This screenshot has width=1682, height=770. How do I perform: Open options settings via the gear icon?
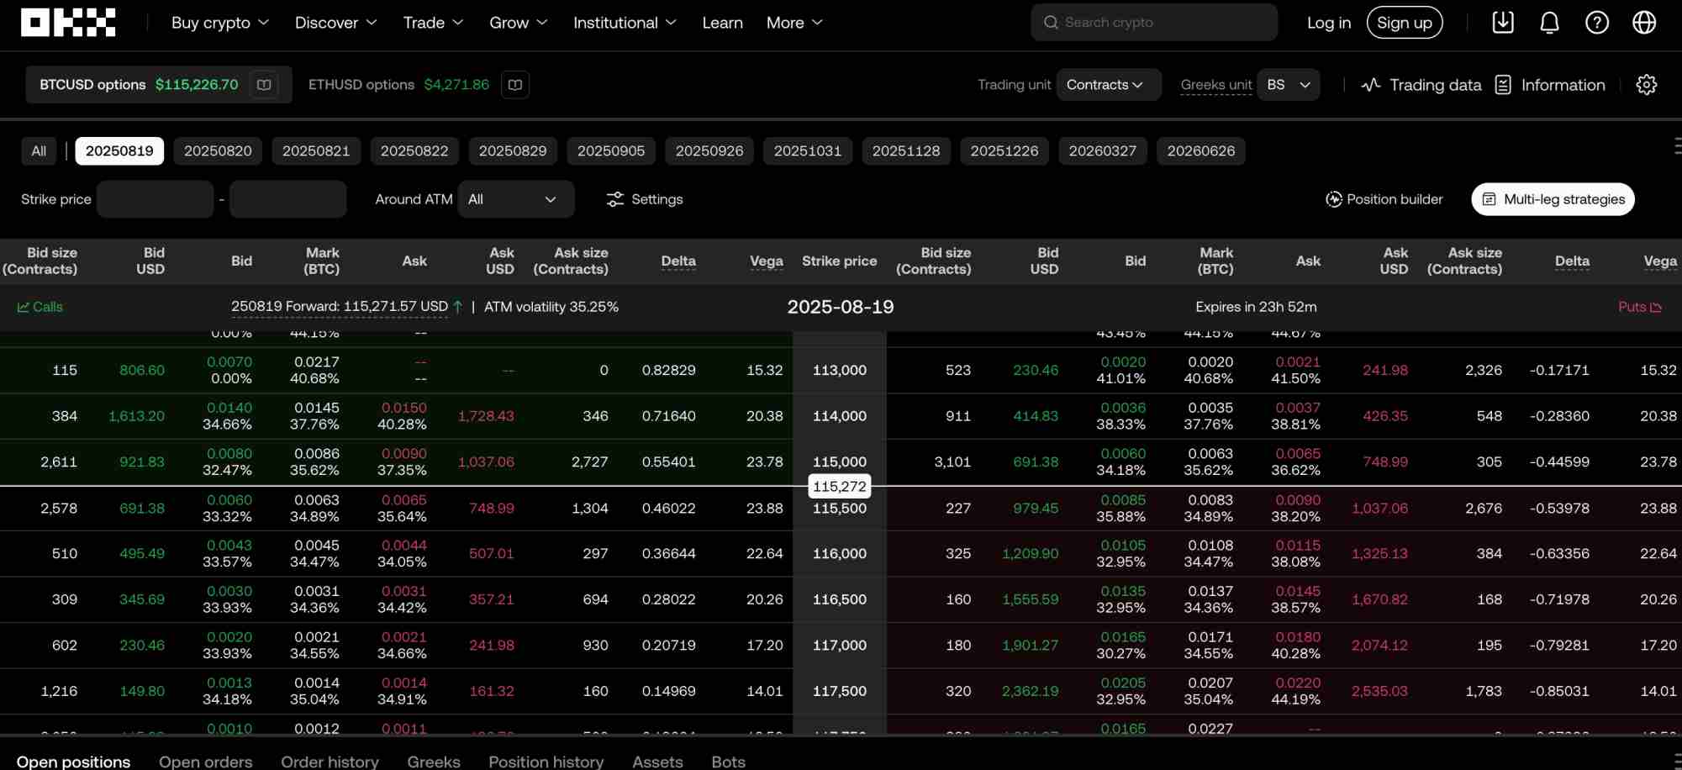click(1647, 84)
